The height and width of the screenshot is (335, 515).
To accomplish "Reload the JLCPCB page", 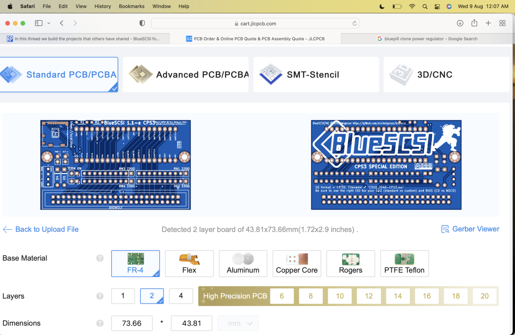I will pyautogui.click(x=354, y=24).
